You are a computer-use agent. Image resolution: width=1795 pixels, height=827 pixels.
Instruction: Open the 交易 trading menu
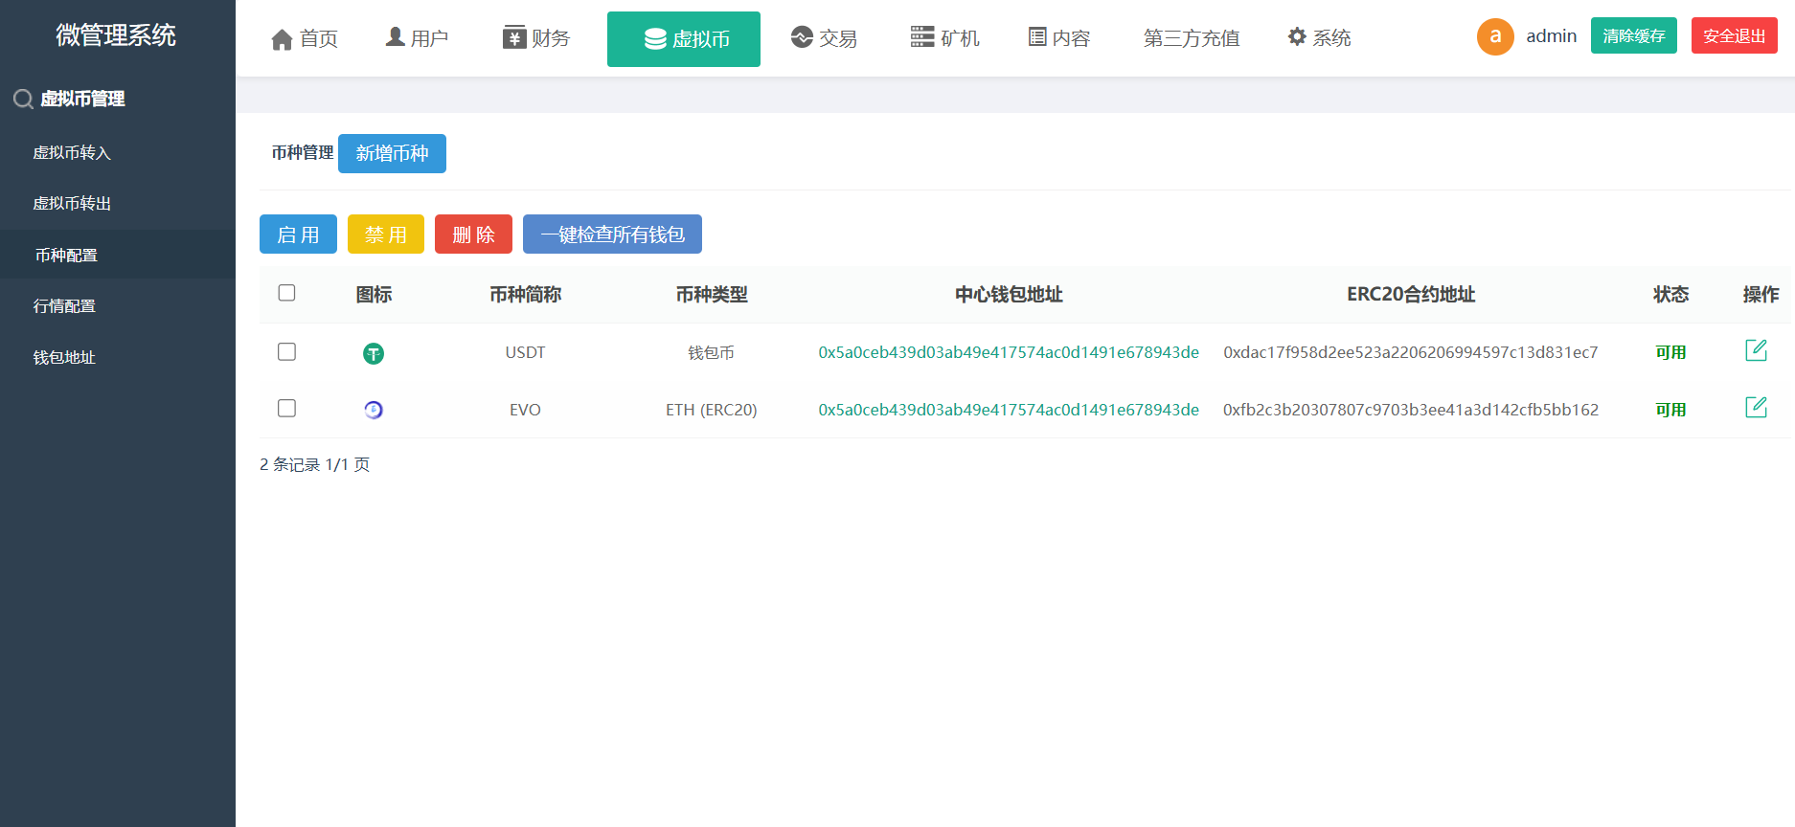(x=824, y=37)
